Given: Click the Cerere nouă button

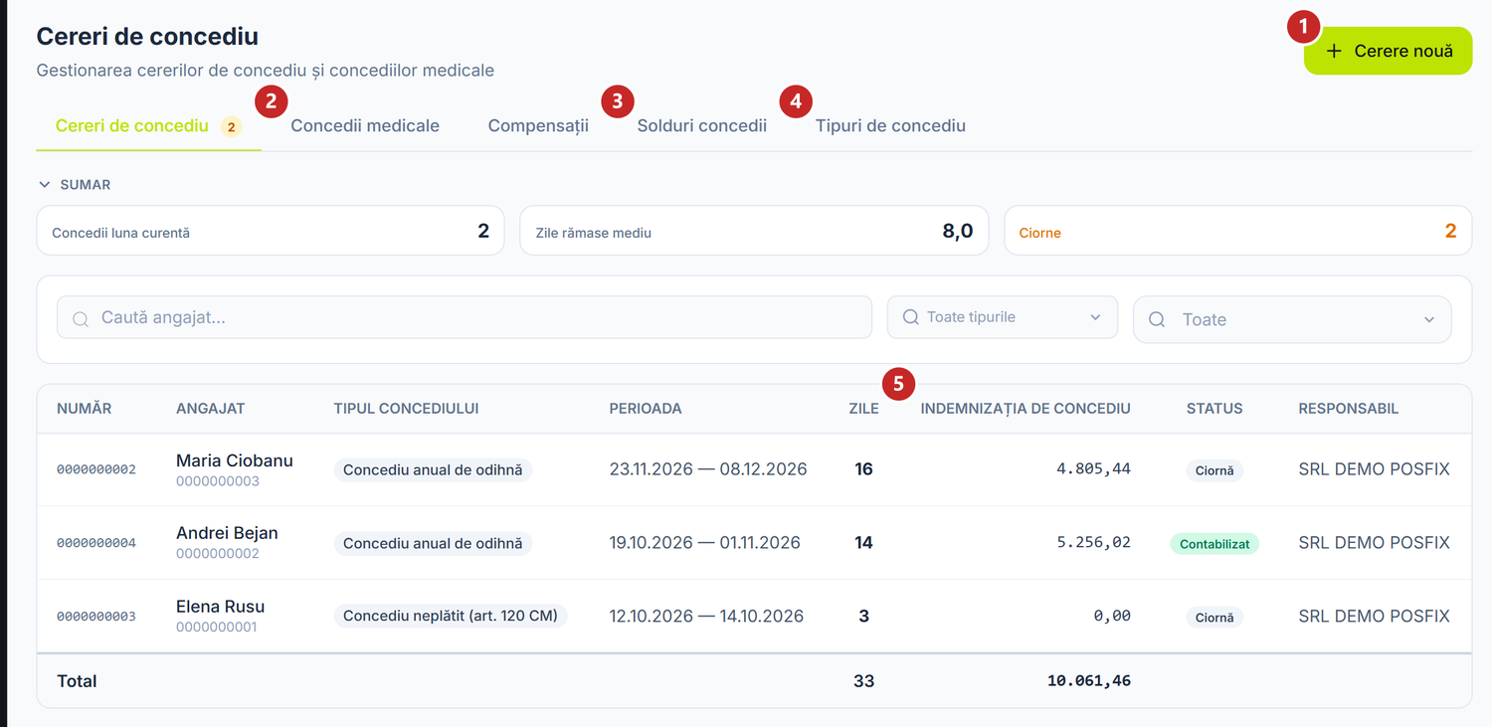Looking at the screenshot, I should pos(1388,51).
